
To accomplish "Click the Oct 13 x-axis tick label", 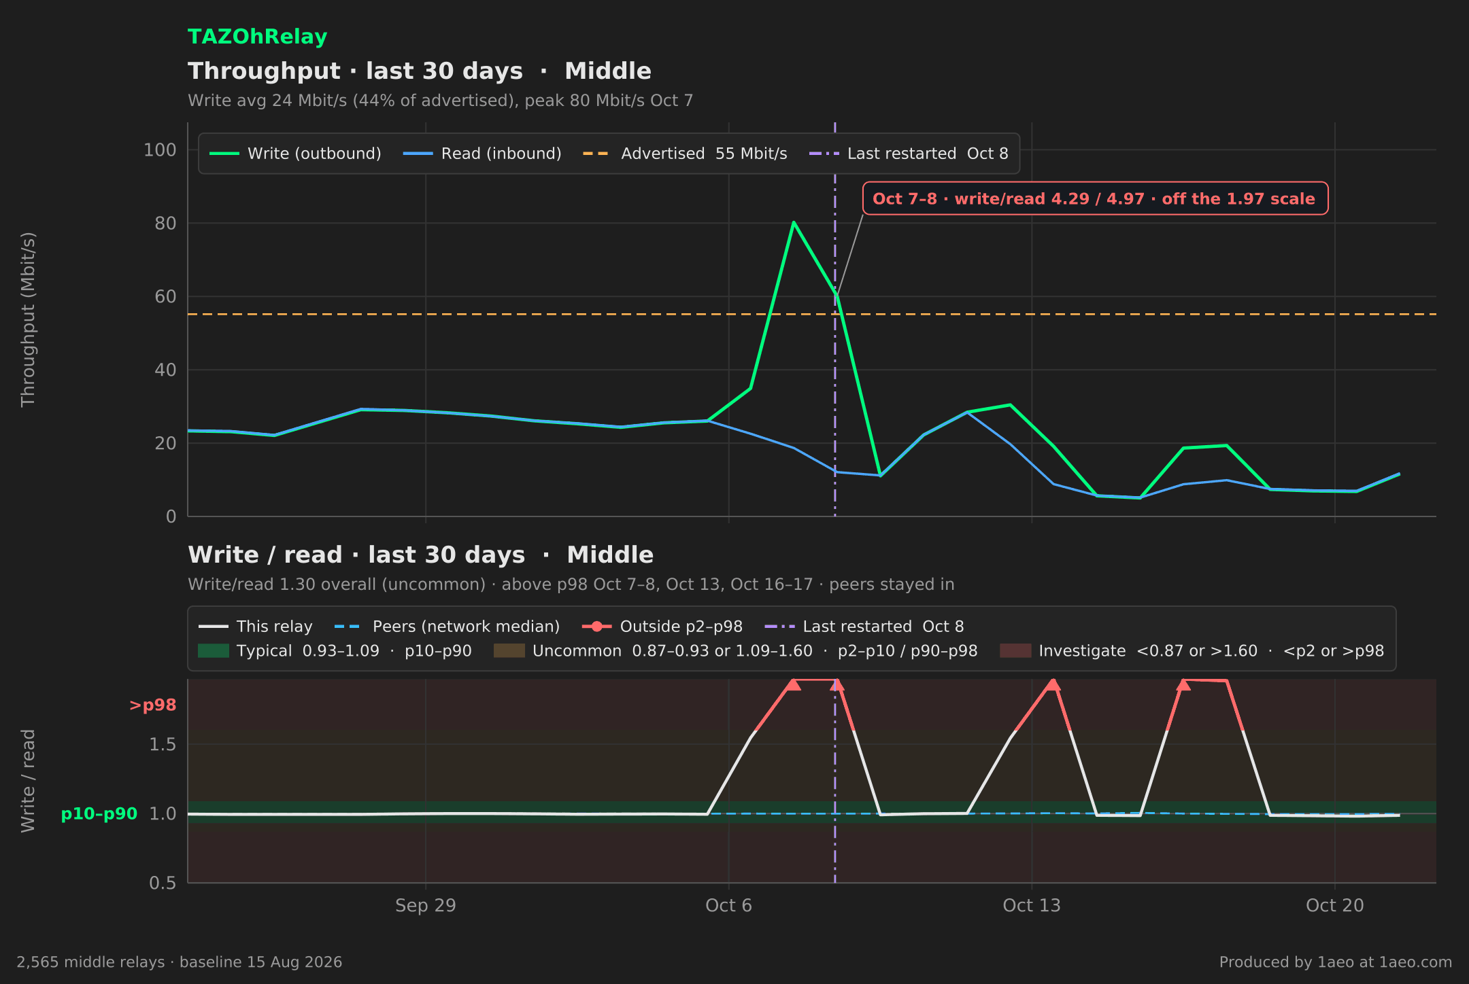I will [x=1032, y=906].
